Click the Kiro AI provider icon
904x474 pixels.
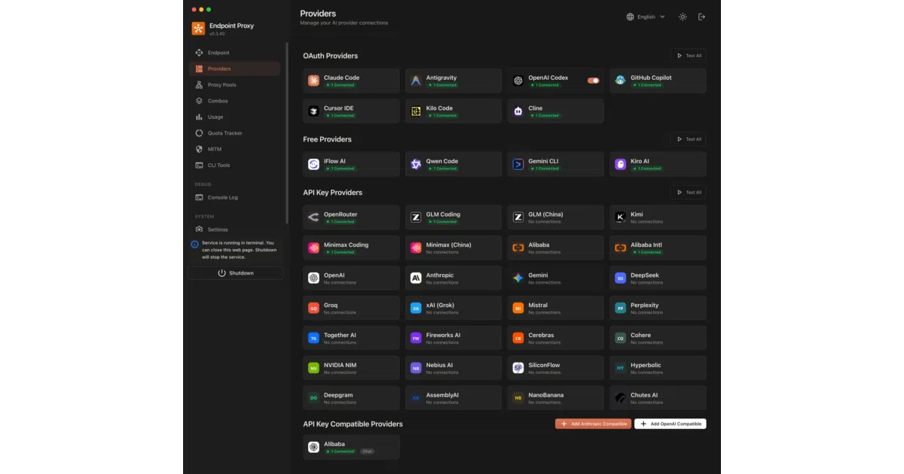(620, 164)
